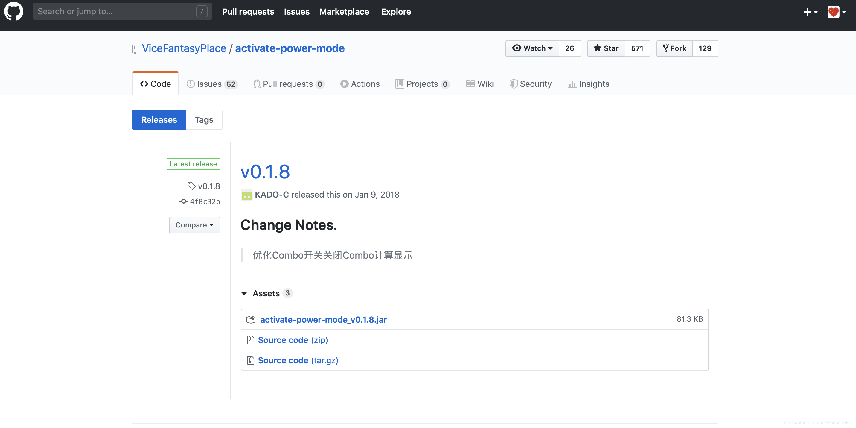Click the star icon on Star button
Viewport: 856px width, 428px height.
coord(598,48)
